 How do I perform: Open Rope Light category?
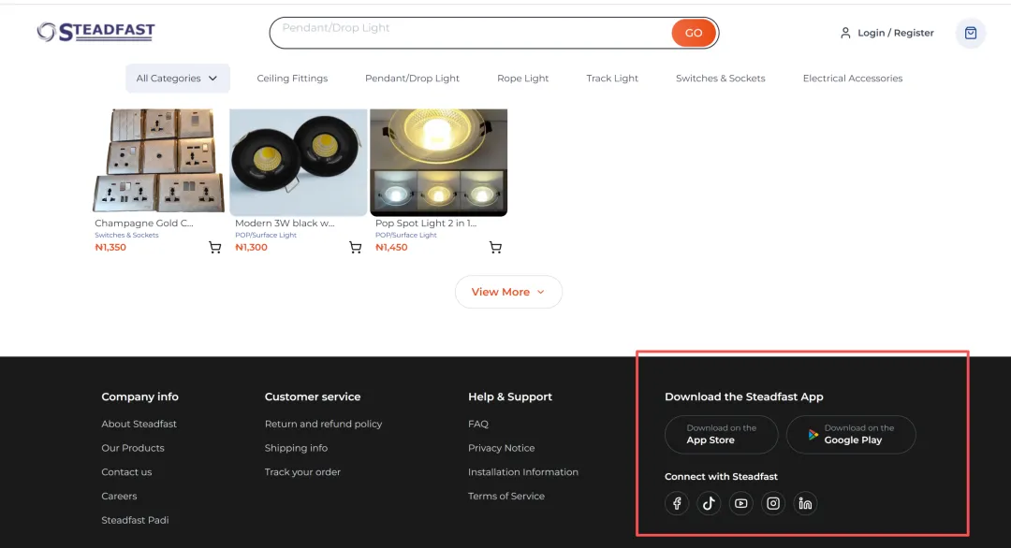(523, 78)
